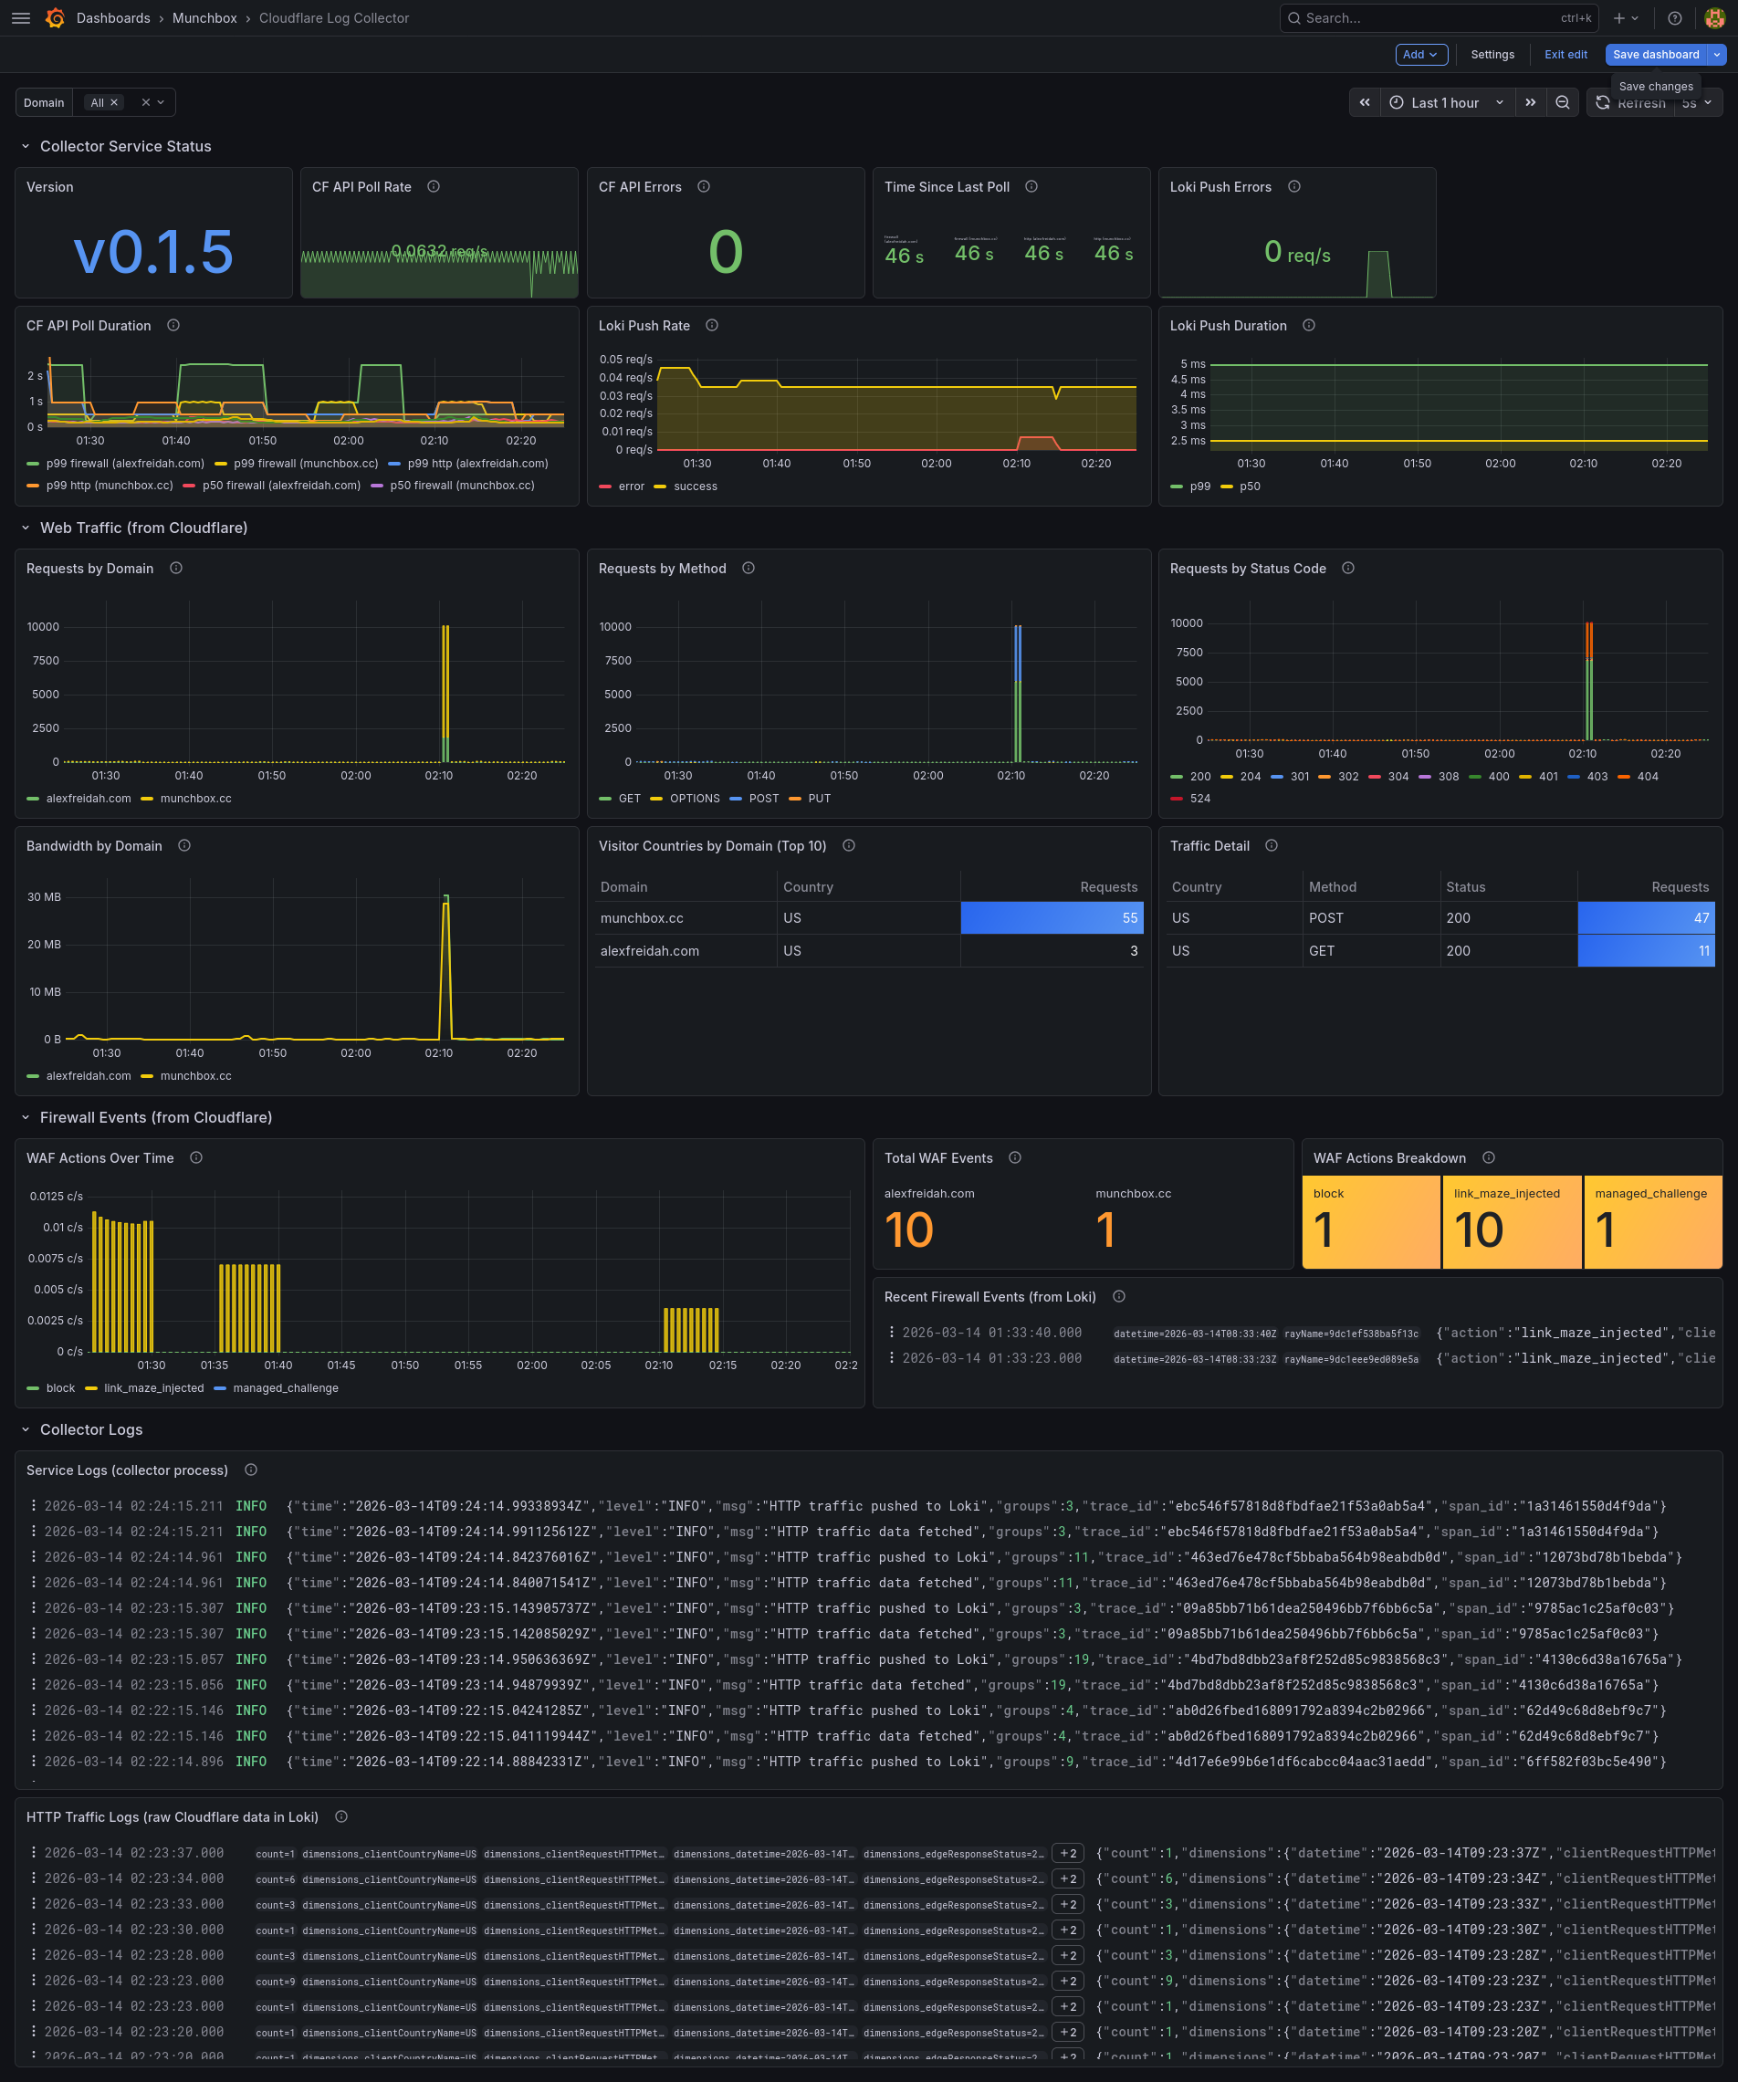Collapse the Collector Logs row

click(x=26, y=1430)
